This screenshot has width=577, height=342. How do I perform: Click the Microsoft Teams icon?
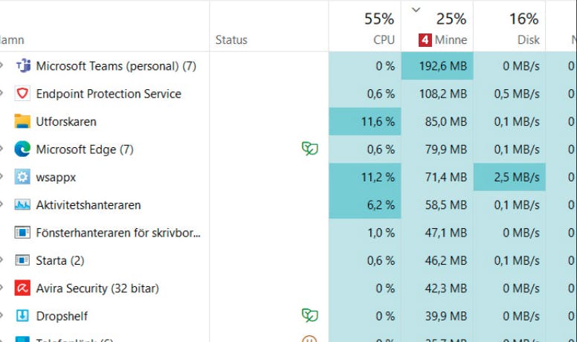(23, 66)
